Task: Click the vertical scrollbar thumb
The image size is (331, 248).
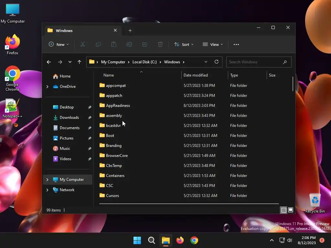Action: tap(293, 84)
